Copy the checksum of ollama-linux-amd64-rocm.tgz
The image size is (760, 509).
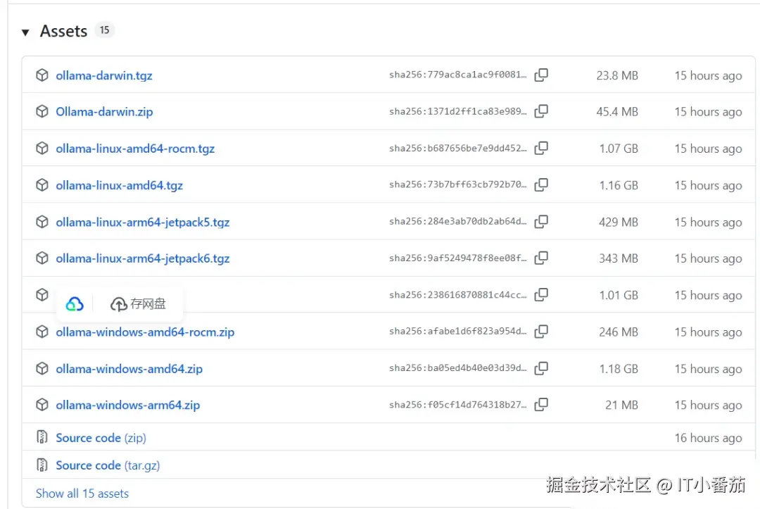(541, 148)
